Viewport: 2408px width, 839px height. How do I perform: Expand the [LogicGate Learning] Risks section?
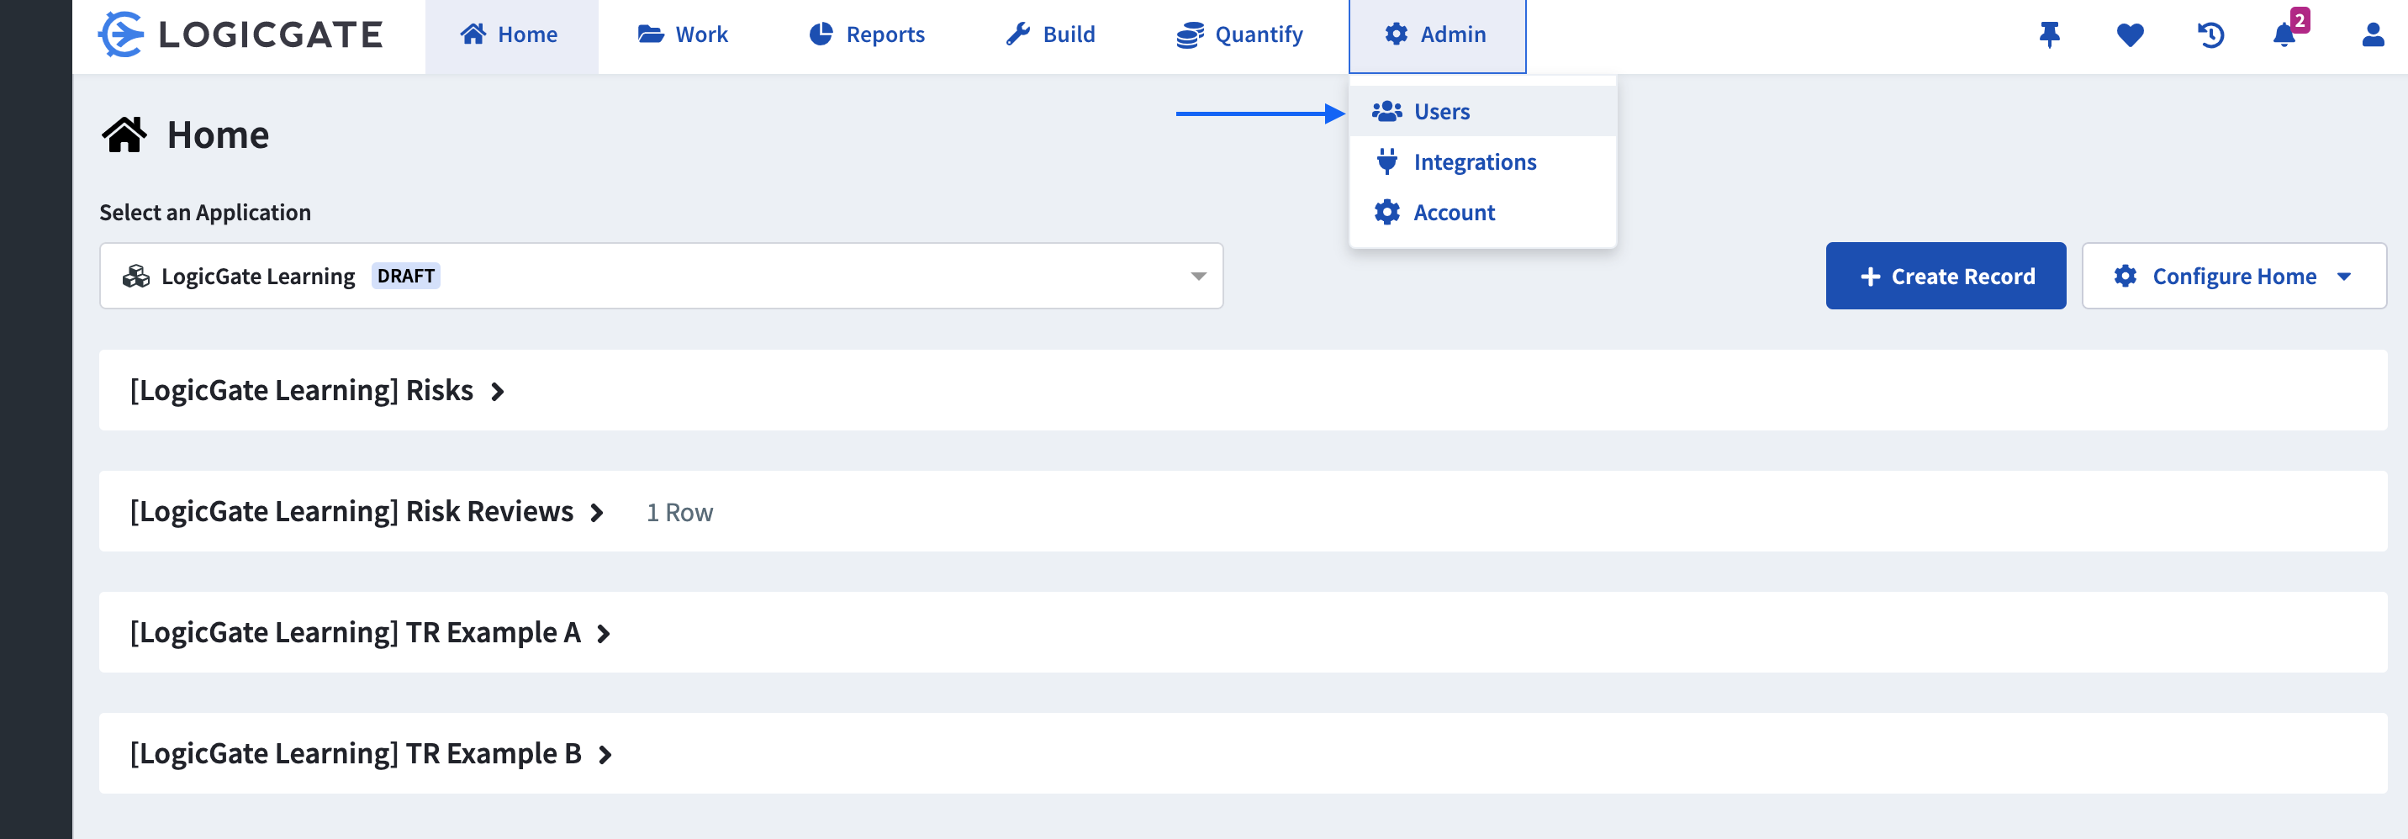[497, 391]
